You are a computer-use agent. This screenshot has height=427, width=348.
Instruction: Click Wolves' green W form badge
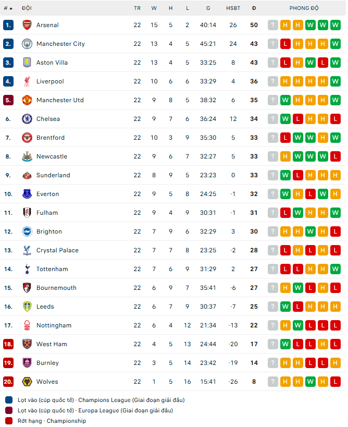coord(310,382)
